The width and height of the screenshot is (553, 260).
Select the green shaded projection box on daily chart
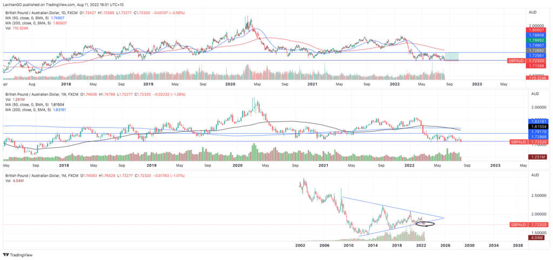450,57
